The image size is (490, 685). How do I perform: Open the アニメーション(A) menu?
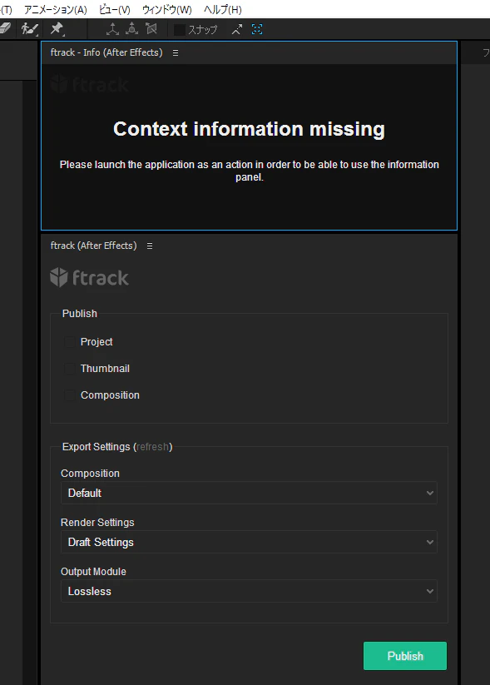pyautogui.click(x=56, y=10)
